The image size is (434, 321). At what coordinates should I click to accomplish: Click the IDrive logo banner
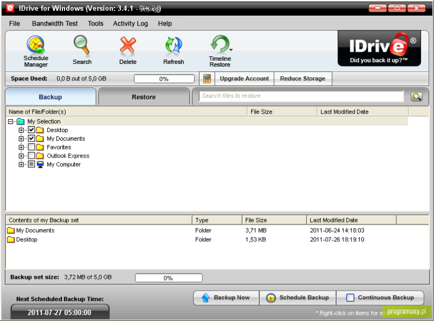pos(379,48)
